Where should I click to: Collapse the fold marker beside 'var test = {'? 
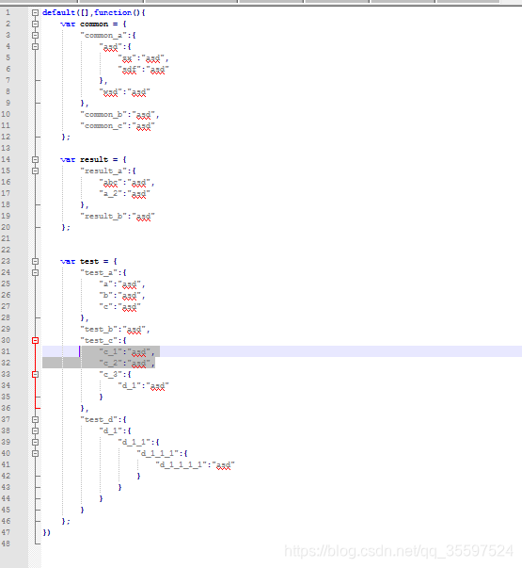pyautogui.click(x=35, y=261)
